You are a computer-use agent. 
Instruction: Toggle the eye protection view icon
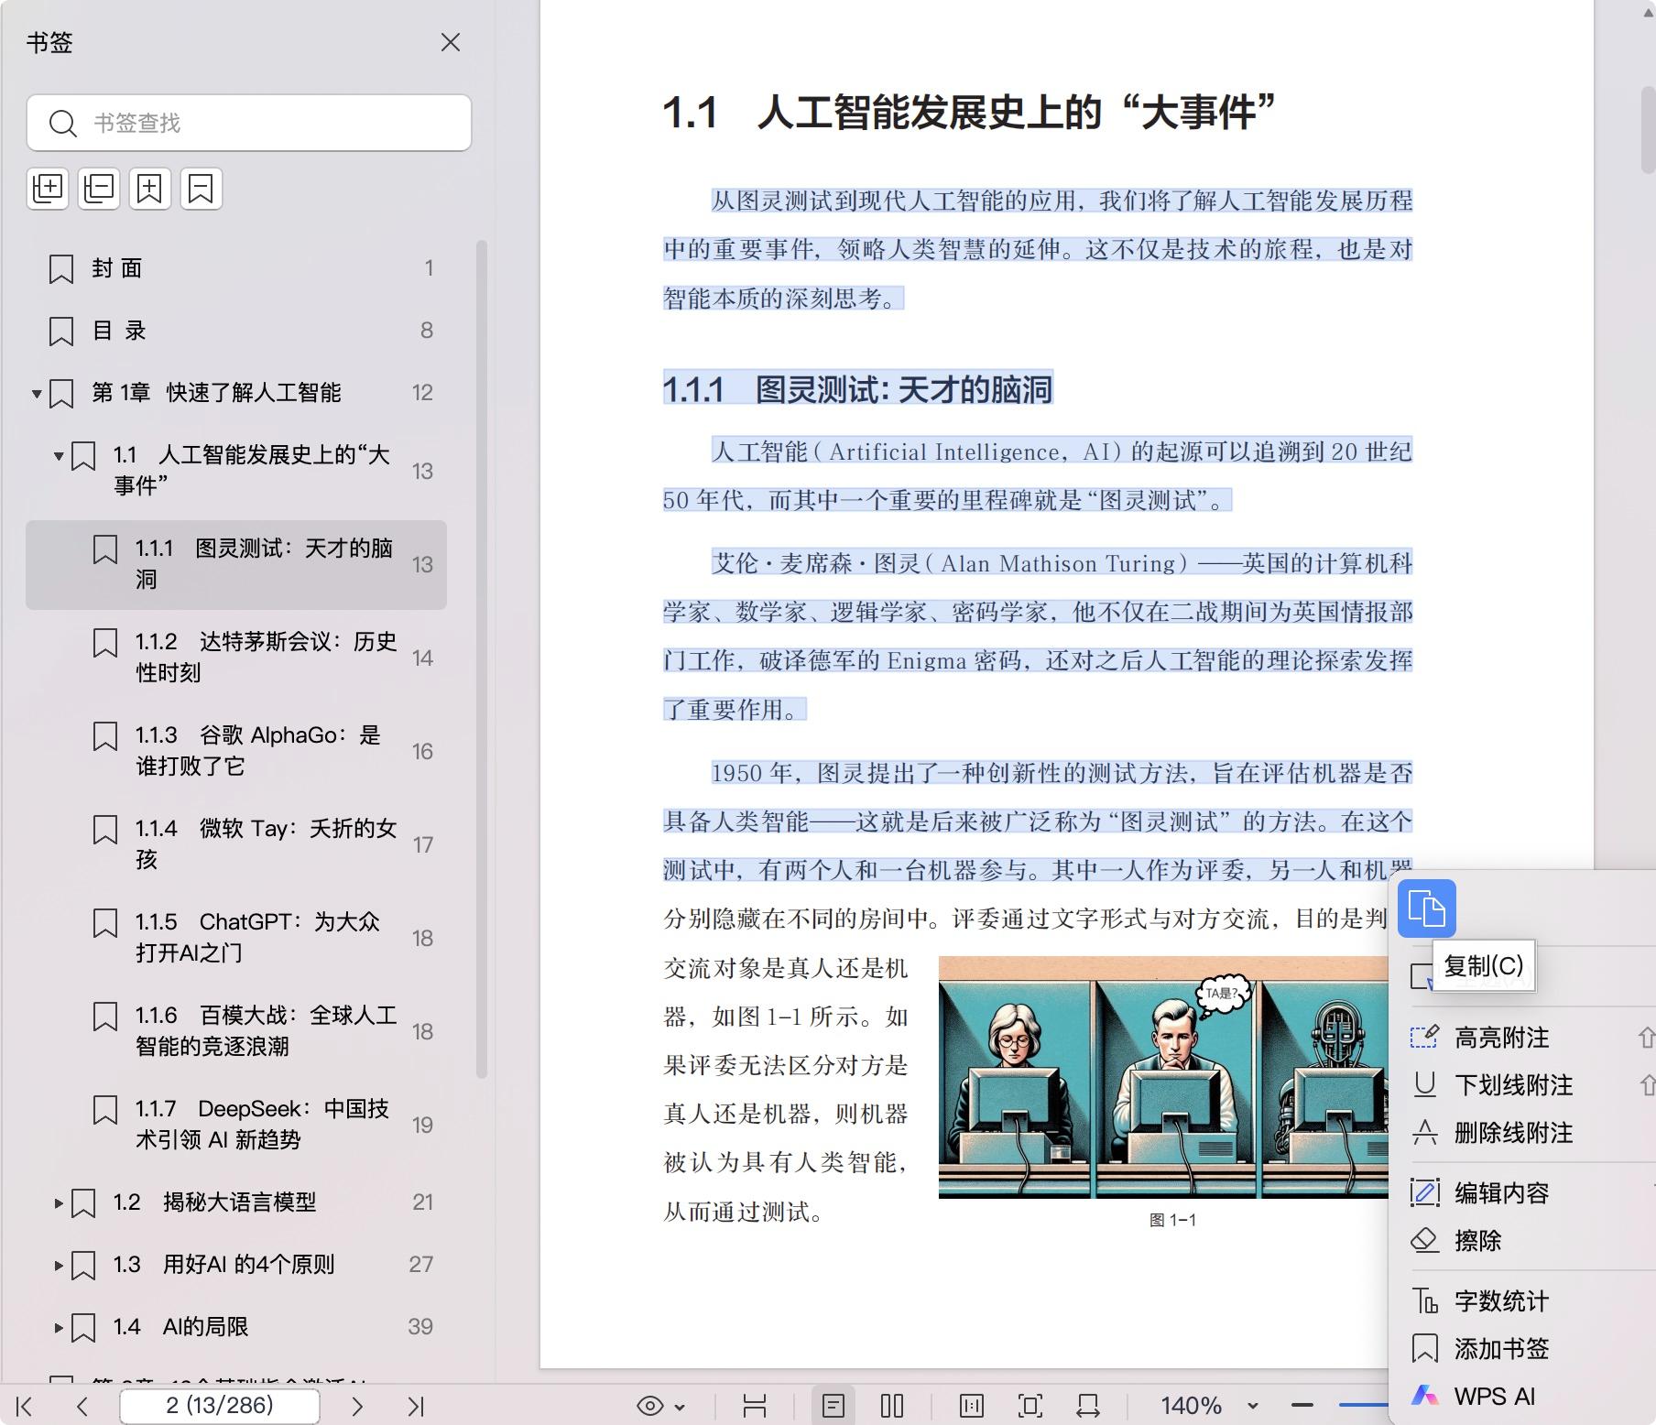649,1406
